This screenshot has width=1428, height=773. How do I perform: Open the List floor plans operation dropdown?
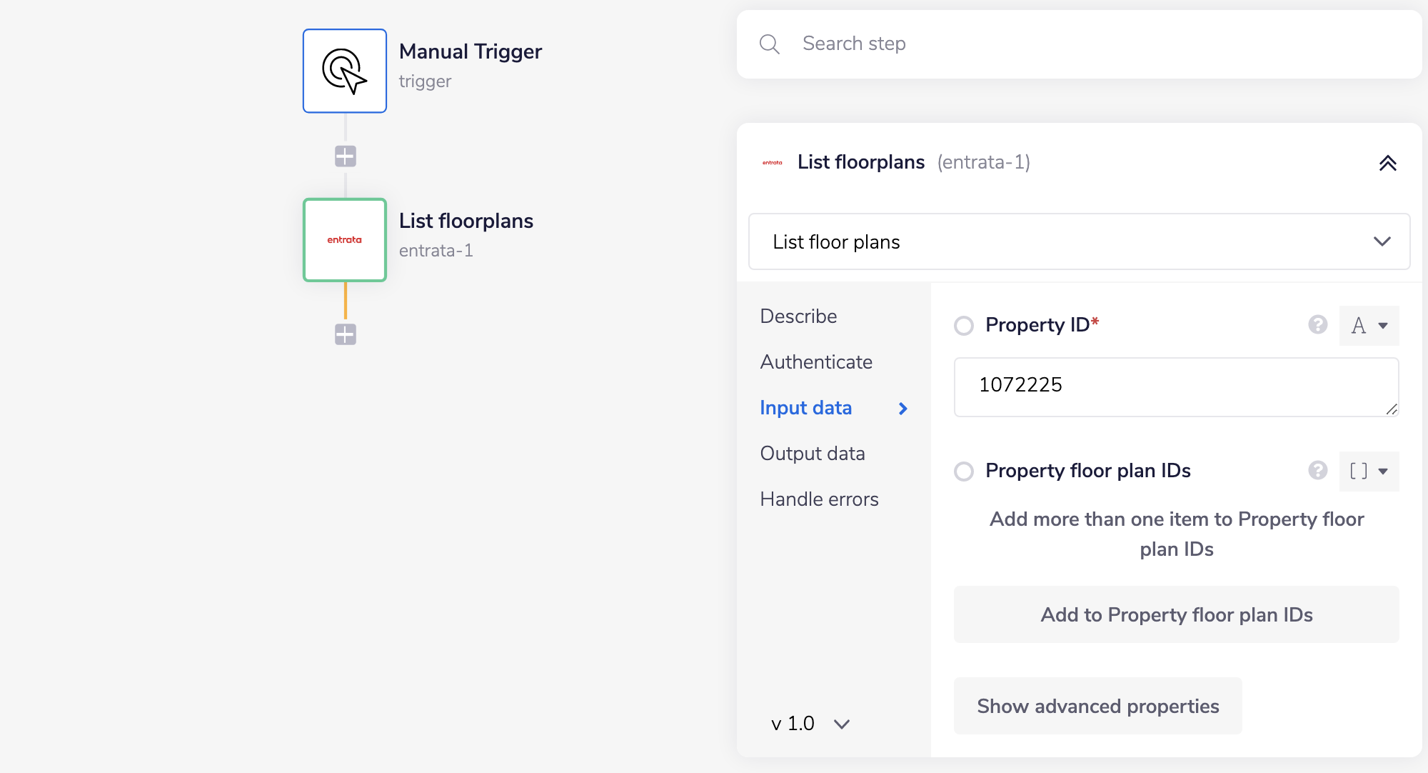[x=1079, y=241]
